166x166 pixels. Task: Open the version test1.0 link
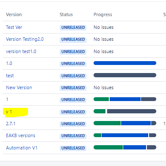[x=21, y=51]
